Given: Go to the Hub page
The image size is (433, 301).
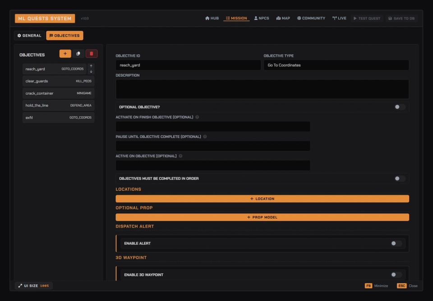Looking at the screenshot, I should pos(212,18).
